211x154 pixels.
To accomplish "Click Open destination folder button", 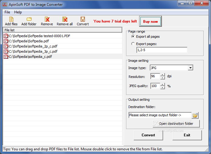I will [176, 124].
